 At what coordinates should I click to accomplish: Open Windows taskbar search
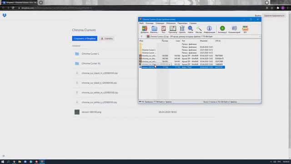[x=8, y=162]
